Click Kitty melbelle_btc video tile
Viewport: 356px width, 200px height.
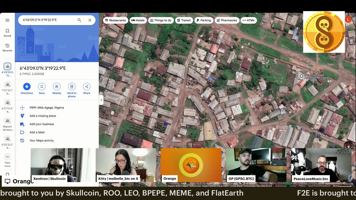(x=126, y=165)
